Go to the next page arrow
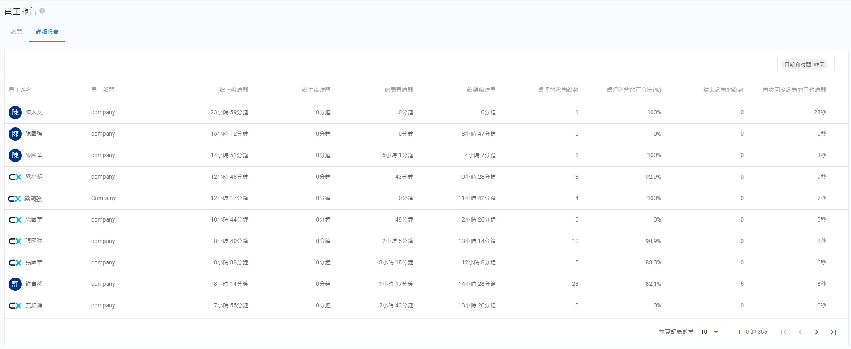 pos(816,332)
